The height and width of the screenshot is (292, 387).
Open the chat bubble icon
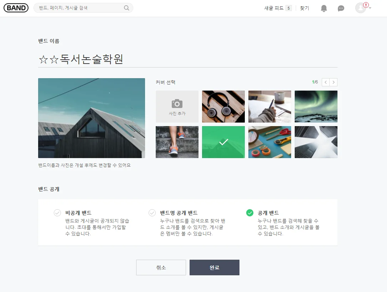pos(341,8)
